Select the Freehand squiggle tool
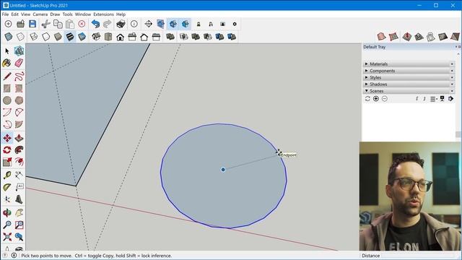 coord(19,77)
